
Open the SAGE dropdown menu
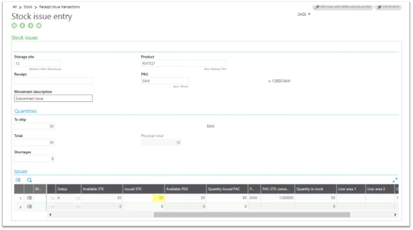304,14
